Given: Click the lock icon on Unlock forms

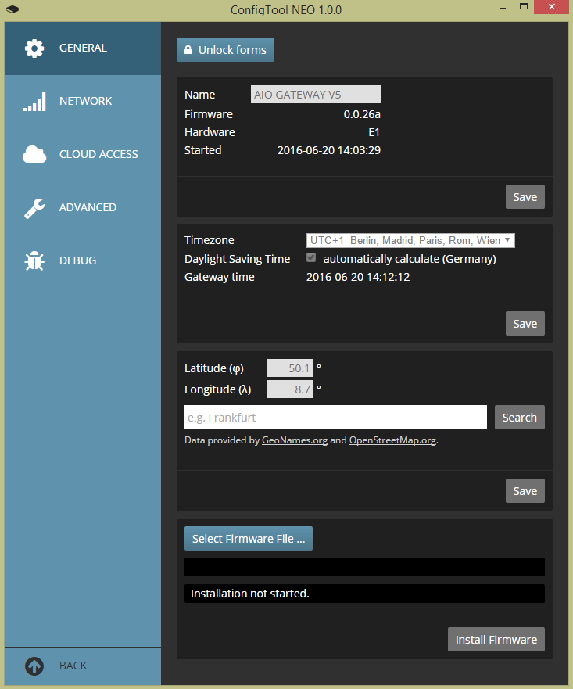Looking at the screenshot, I should coord(188,50).
